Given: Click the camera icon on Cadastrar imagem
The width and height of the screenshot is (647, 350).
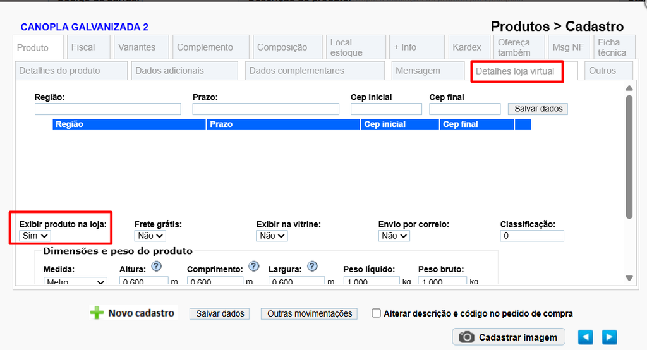Looking at the screenshot, I should point(467,337).
